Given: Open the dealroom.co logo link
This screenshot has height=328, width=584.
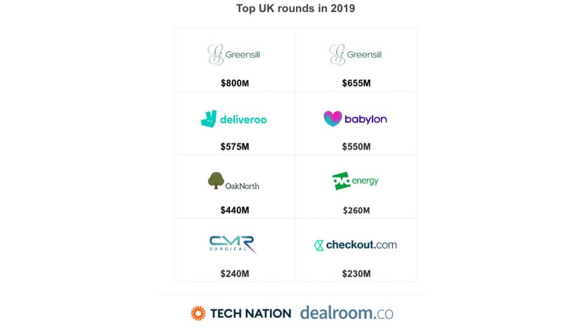Looking at the screenshot, I should pos(347,313).
